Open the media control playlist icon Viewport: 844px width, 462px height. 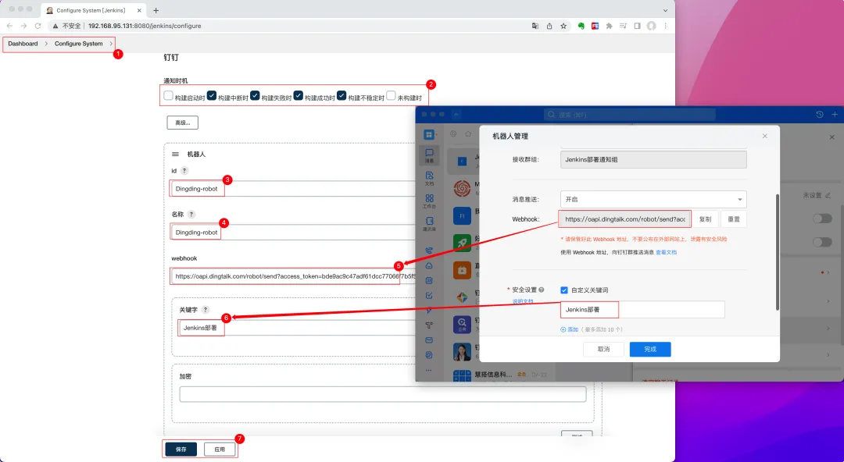pyautogui.click(x=624, y=26)
